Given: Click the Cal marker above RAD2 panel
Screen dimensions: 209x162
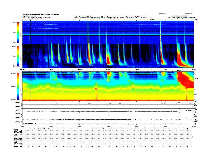Looking at the screenshot, I should point(30,20).
